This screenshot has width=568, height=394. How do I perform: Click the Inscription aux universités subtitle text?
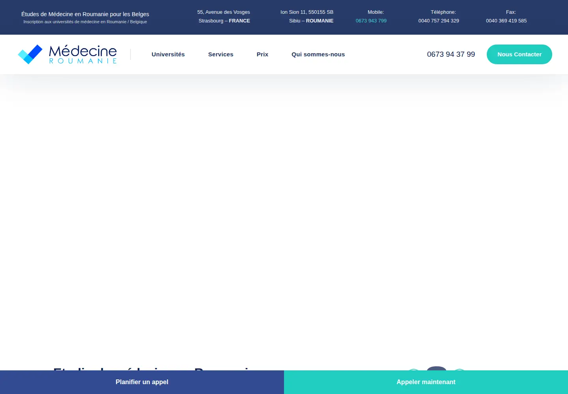85,22
